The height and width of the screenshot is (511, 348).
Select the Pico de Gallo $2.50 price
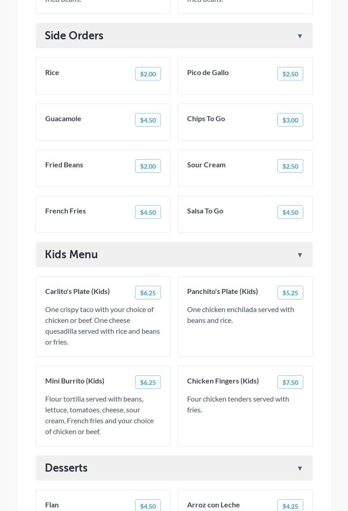point(290,74)
